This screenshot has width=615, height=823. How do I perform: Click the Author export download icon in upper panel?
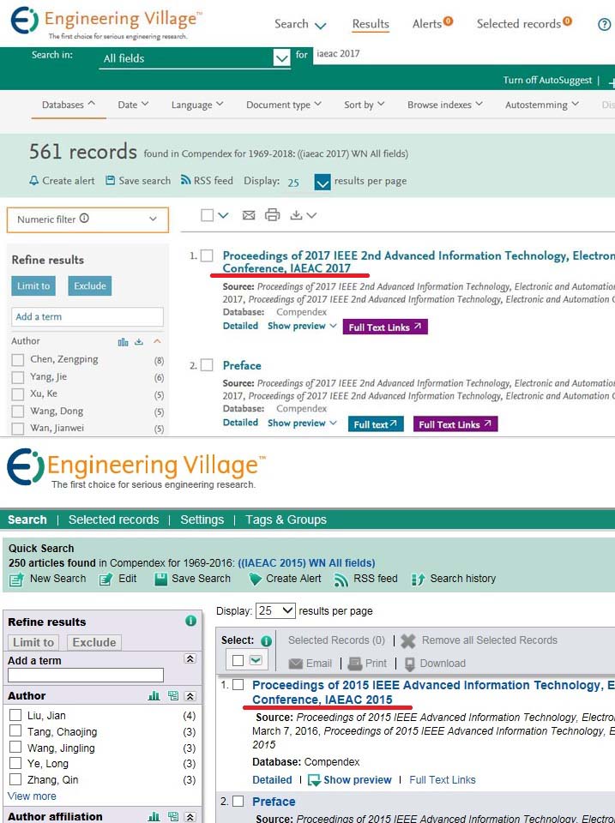[139, 342]
